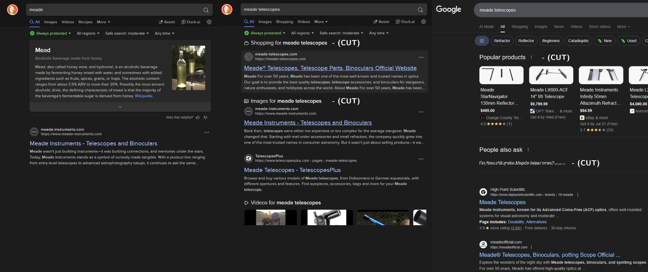The image size is (648, 272).
Task: Open 'Any time' dropdown in 'meade telescopes' panel
Action: pyautogui.click(x=379, y=33)
